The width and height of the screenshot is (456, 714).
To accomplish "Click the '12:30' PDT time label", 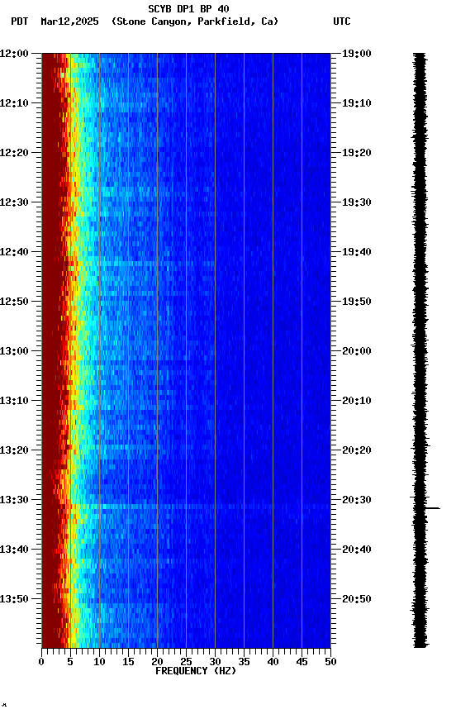I will (x=14, y=202).
